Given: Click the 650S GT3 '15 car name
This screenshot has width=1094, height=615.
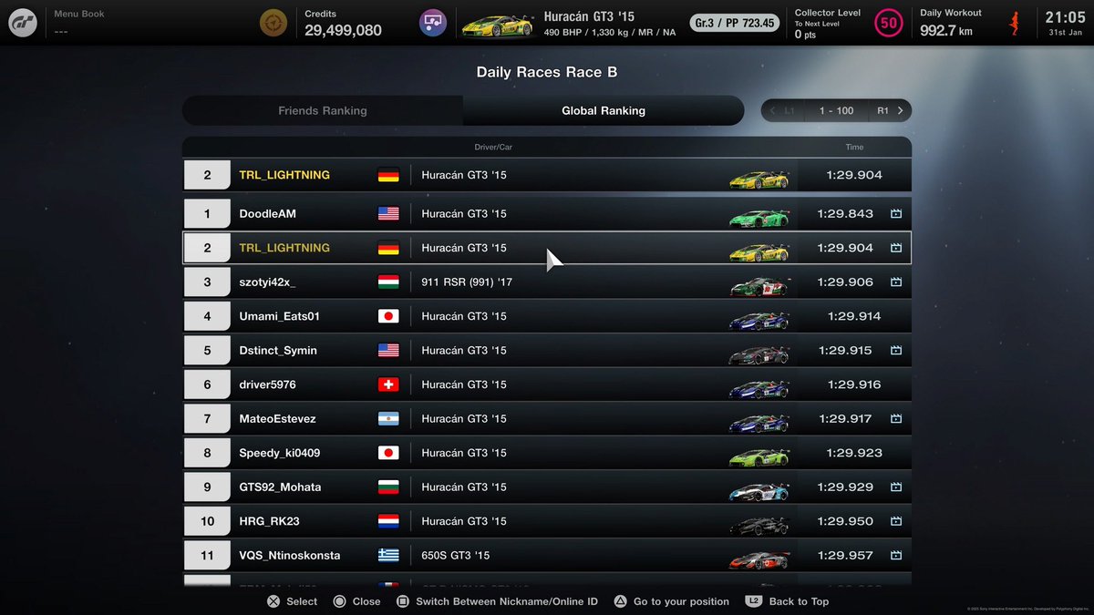Looking at the screenshot, I should [x=456, y=555].
